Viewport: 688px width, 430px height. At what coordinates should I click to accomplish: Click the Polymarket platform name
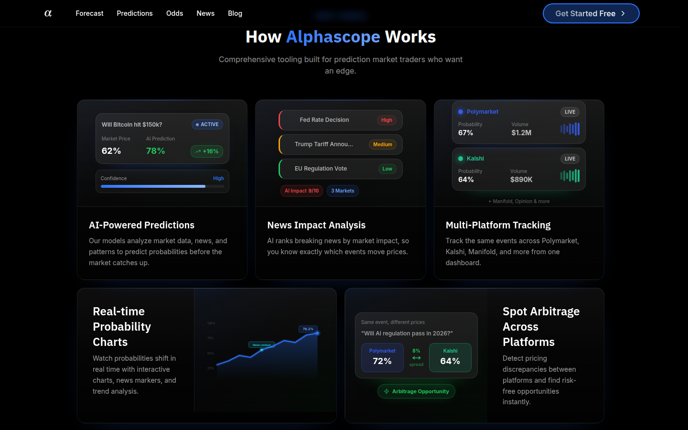[x=483, y=112]
